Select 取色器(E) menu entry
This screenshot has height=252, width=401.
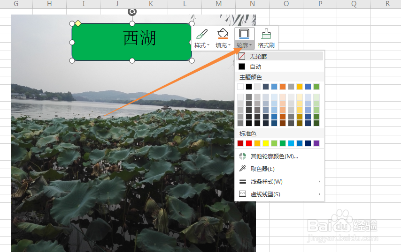[x=279, y=169]
